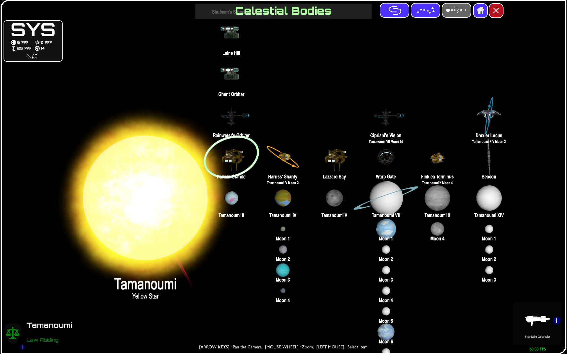Image resolution: width=567 pixels, height=354 pixels.
Task: Select Tamanoumi XIV's Moon 1
Action: coord(489,229)
